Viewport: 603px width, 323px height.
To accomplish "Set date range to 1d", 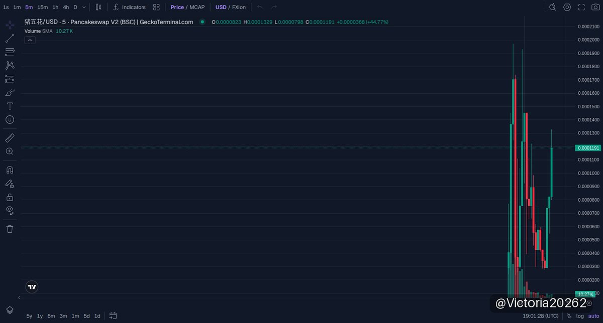I will pos(97,316).
